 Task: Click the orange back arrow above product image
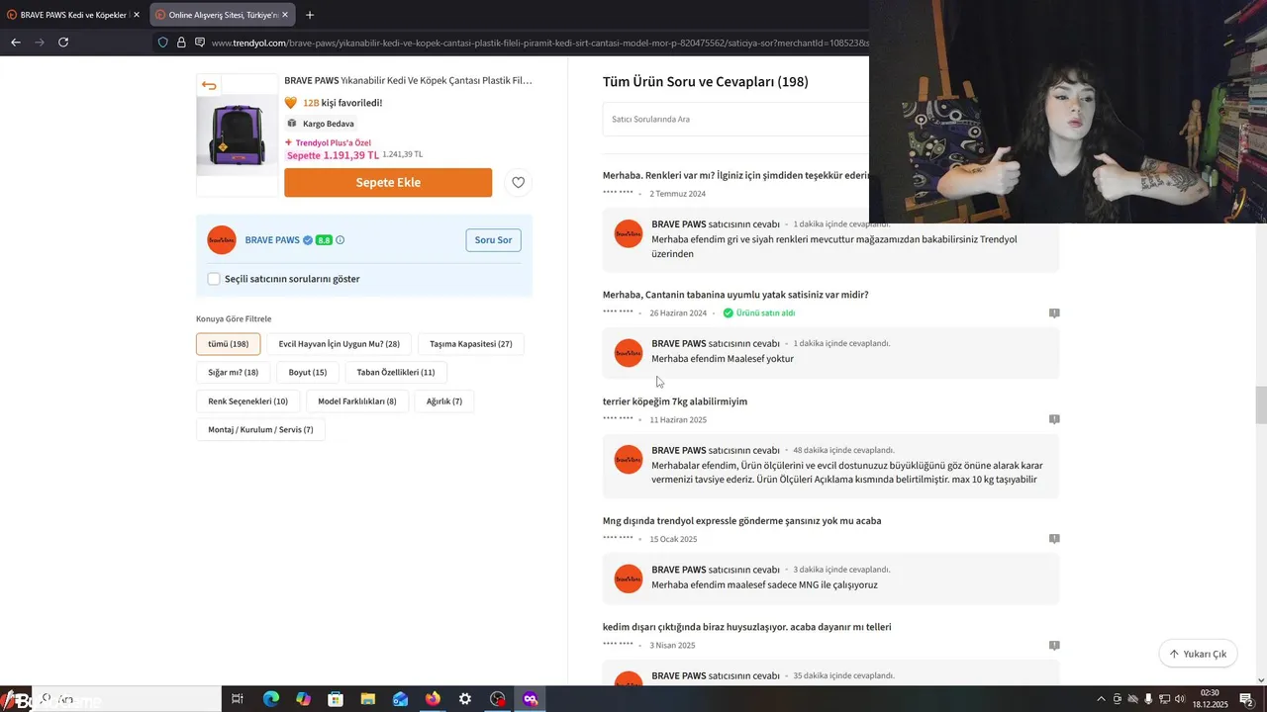(x=209, y=85)
